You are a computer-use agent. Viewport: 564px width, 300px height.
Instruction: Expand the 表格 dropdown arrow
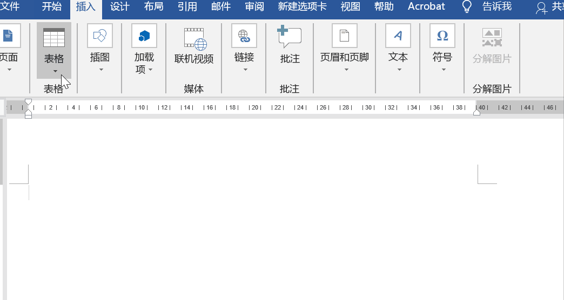click(x=55, y=71)
